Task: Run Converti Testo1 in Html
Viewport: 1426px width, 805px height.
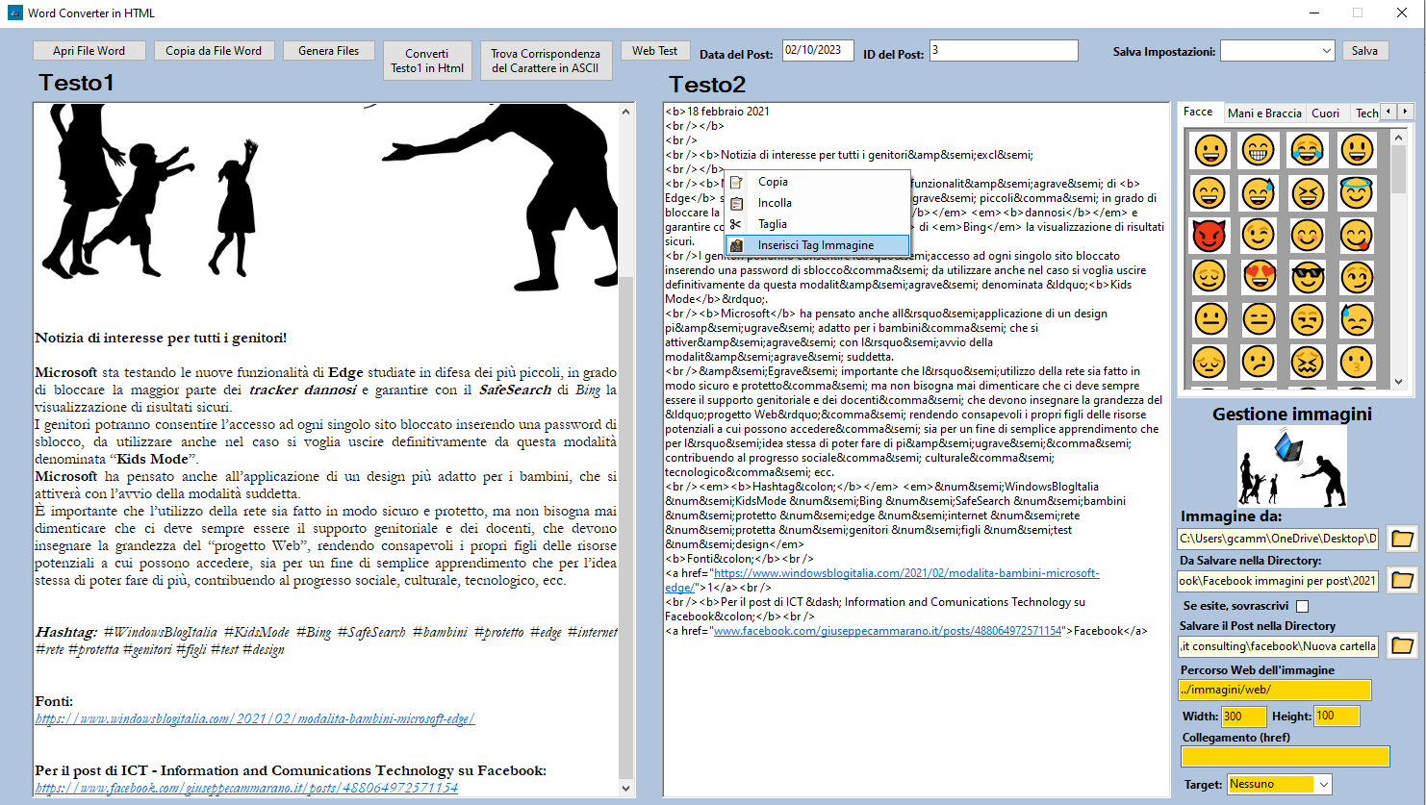Action: [x=427, y=61]
